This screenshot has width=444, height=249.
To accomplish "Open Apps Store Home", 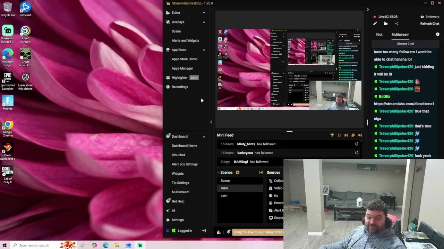I will [184, 59].
